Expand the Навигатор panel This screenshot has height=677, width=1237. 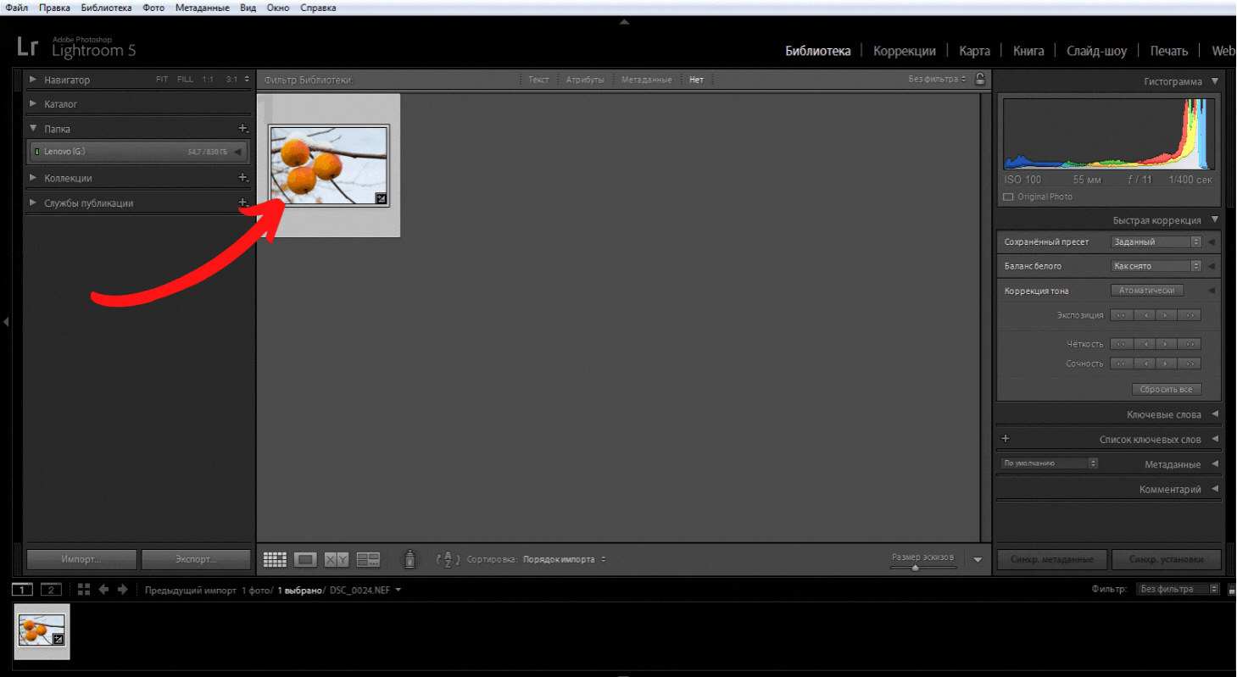tap(33, 80)
